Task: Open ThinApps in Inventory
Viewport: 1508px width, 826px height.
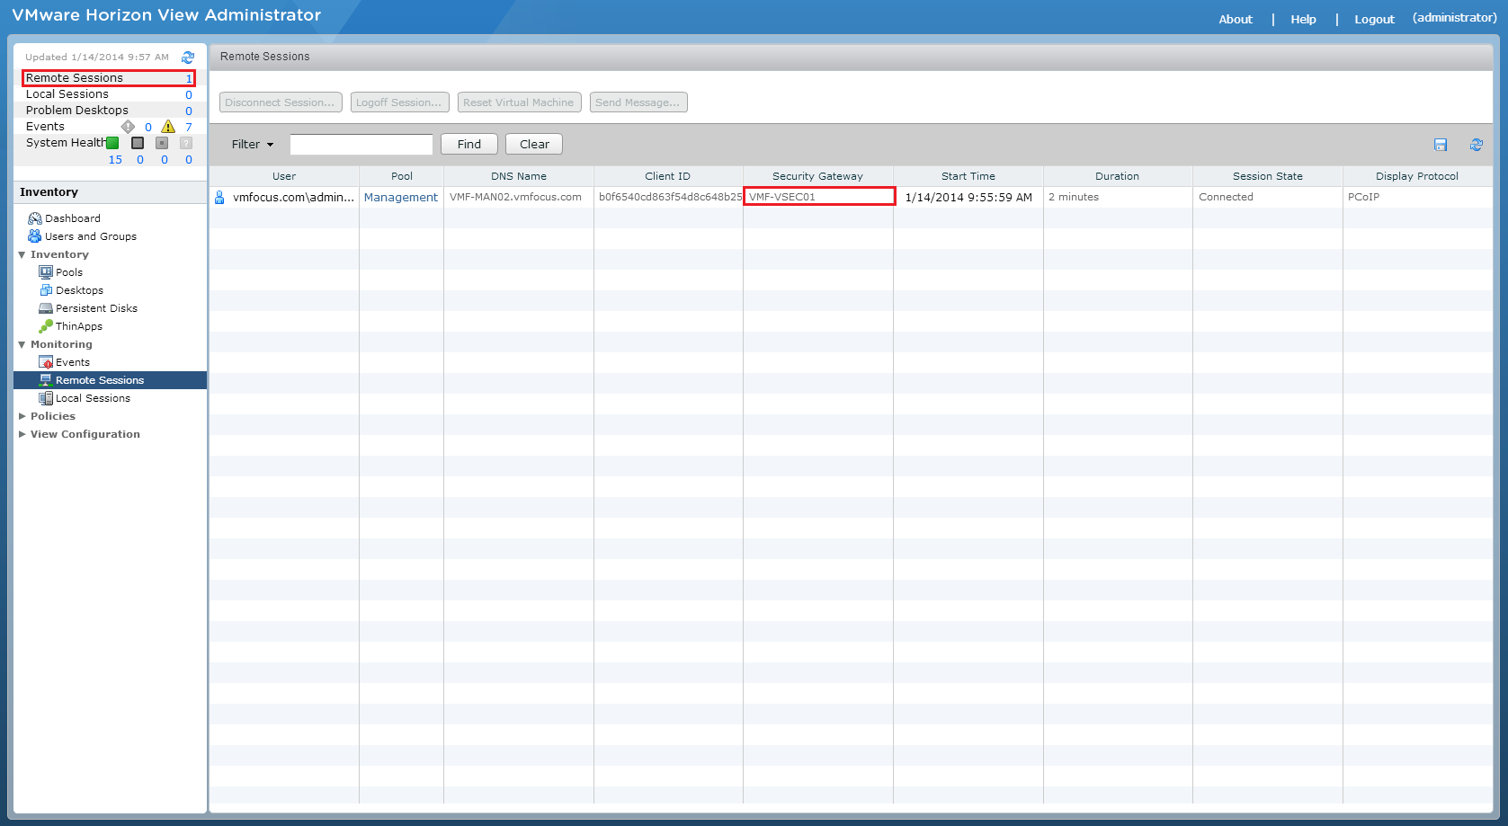Action: point(78,326)
